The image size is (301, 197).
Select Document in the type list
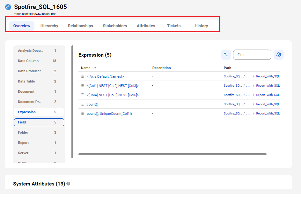(39, 91)
